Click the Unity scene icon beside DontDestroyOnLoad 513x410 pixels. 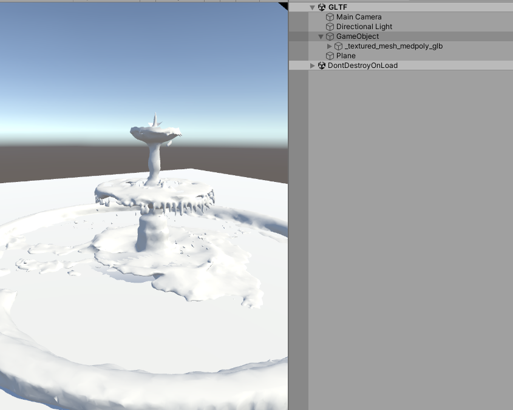point(322,66)
